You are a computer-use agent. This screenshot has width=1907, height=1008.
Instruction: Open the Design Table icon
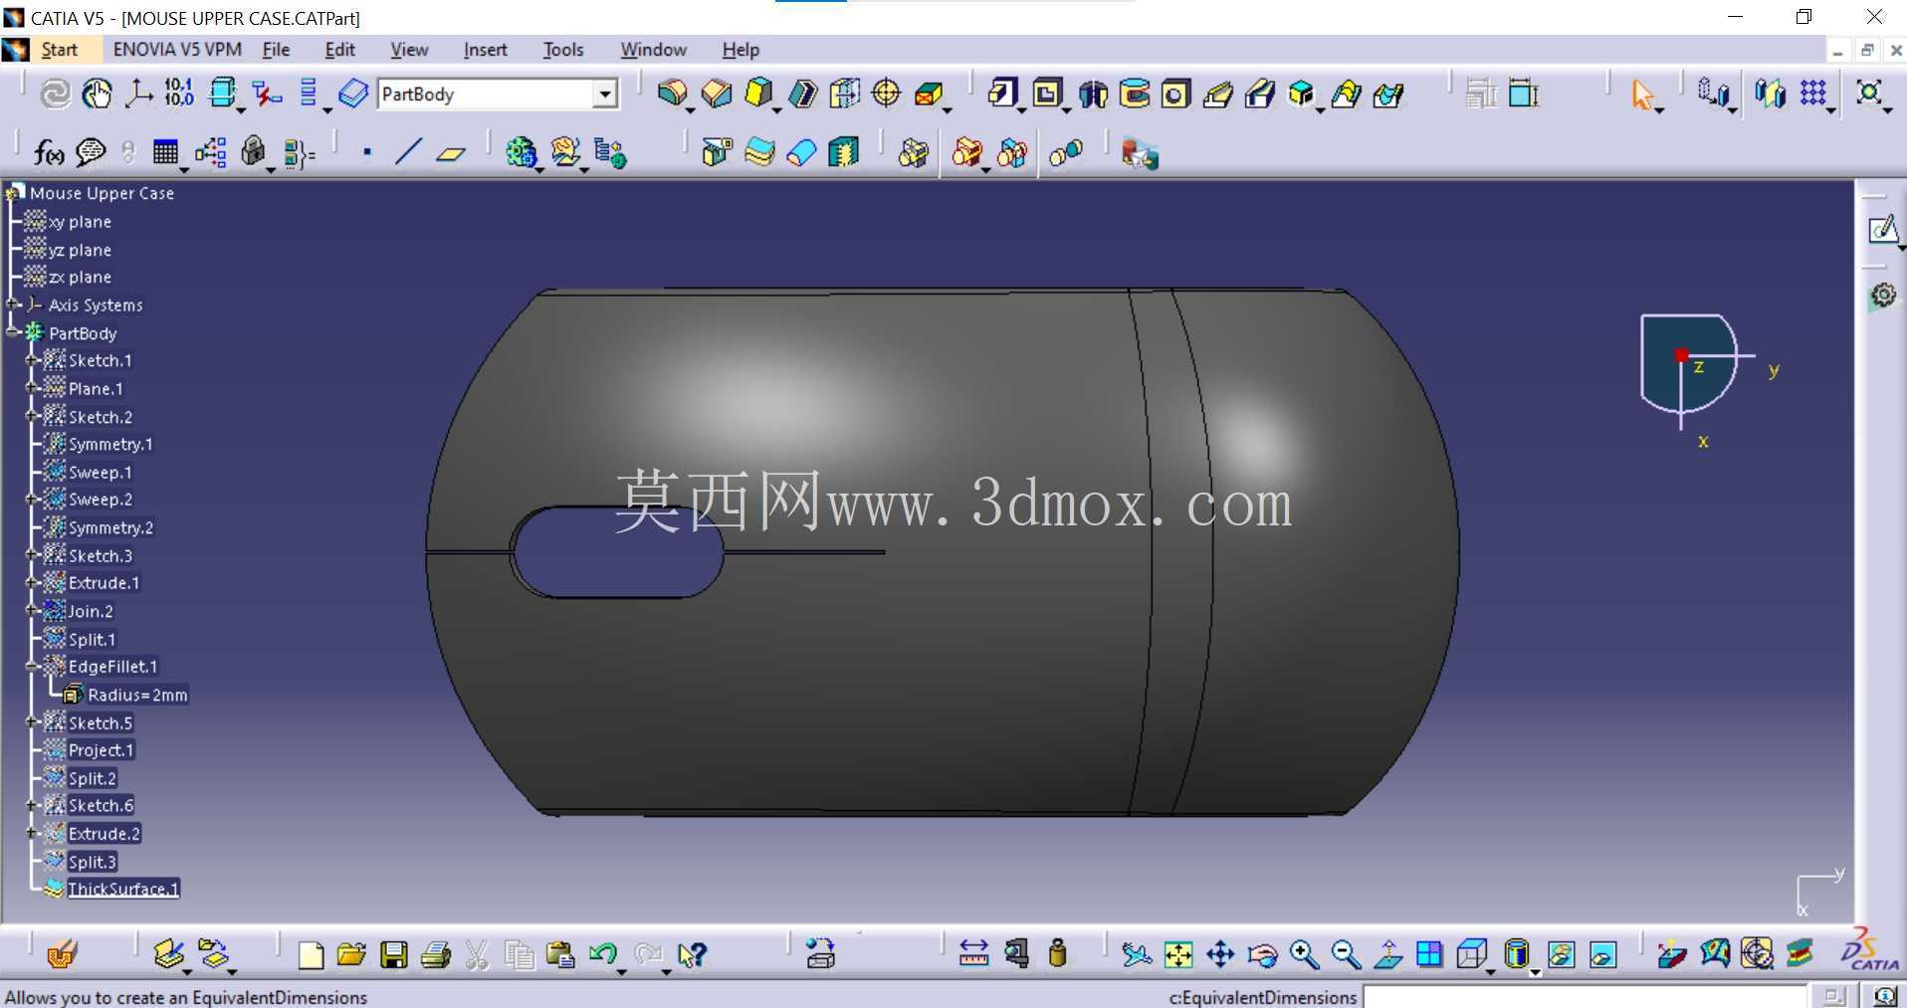(x=165, y=152)
